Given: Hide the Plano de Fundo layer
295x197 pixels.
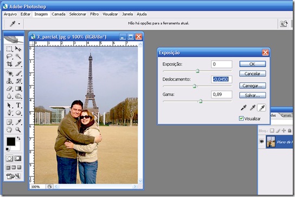Looking at the screenshot, I should 261,141.
